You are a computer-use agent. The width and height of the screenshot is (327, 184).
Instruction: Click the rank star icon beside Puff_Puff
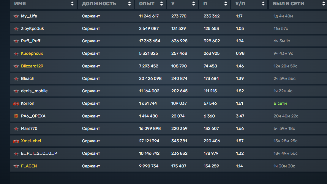click(16, 41)
